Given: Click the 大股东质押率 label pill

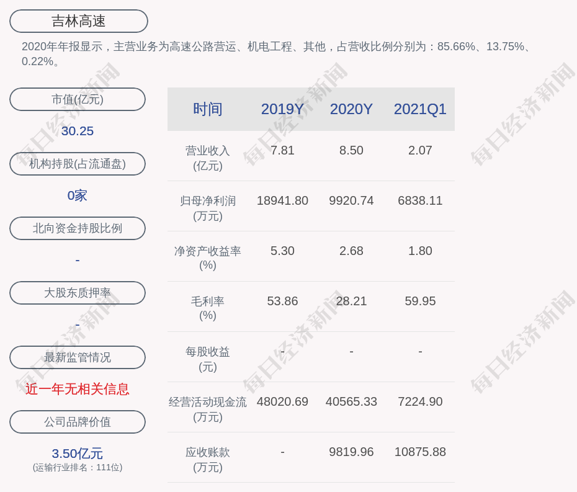Looking at the screenshot, I should pyautogui.click(x=78, y=293).
